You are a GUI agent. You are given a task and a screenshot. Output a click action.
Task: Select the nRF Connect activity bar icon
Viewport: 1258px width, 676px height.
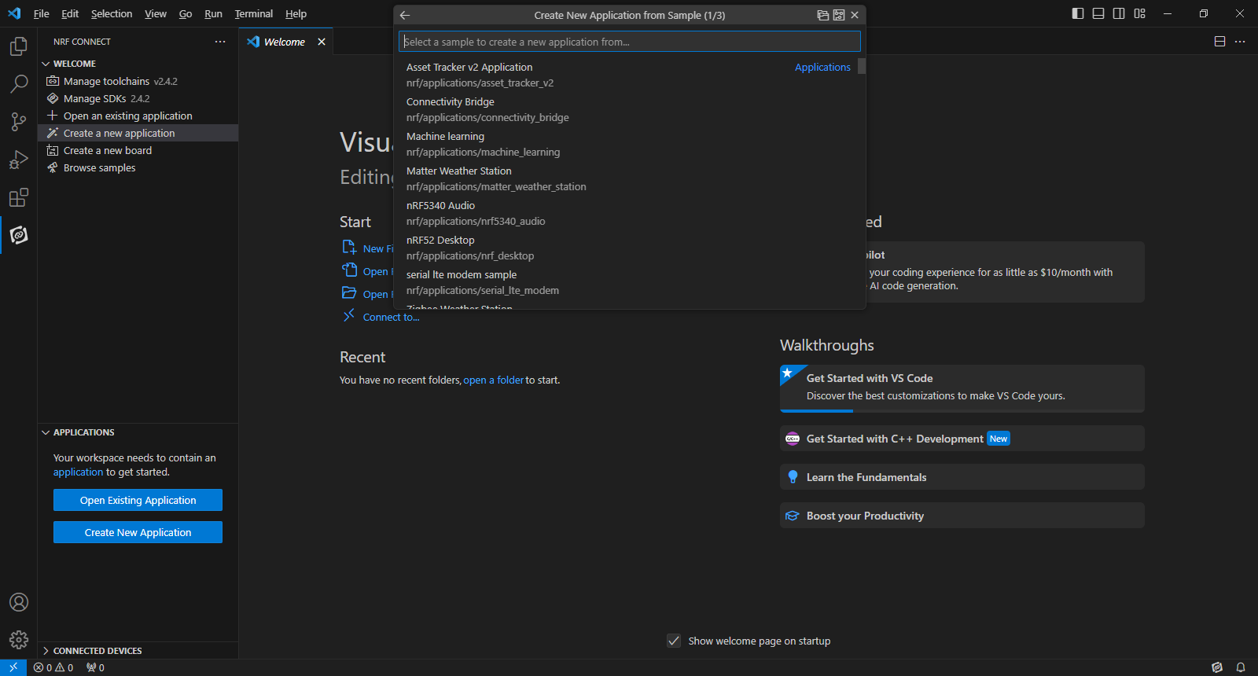coord(18,235)
